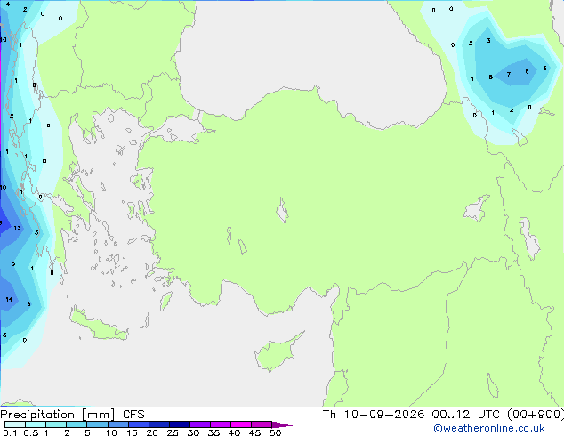Click the 20–25 mm dark blue swatch

pyautogui.click(x=158, y=424)
